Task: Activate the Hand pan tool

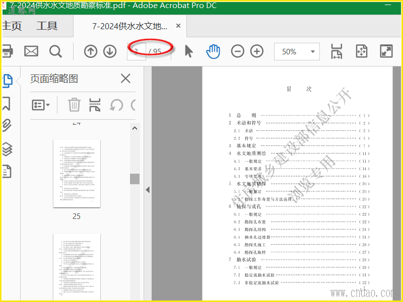Action: coord(213,51)
